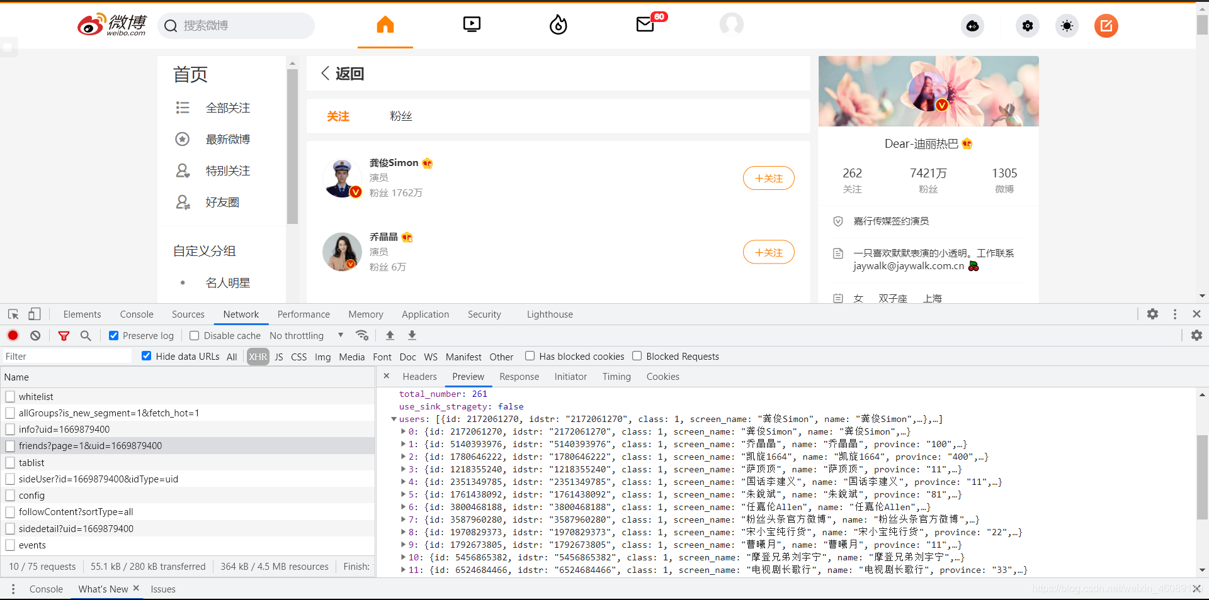1209x600 pixels.
Task: Toggle the network filter funnel icon
Action: [x=64, y=336]
